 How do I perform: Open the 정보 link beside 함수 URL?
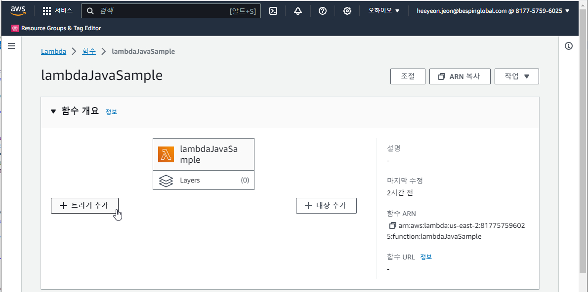426,257
